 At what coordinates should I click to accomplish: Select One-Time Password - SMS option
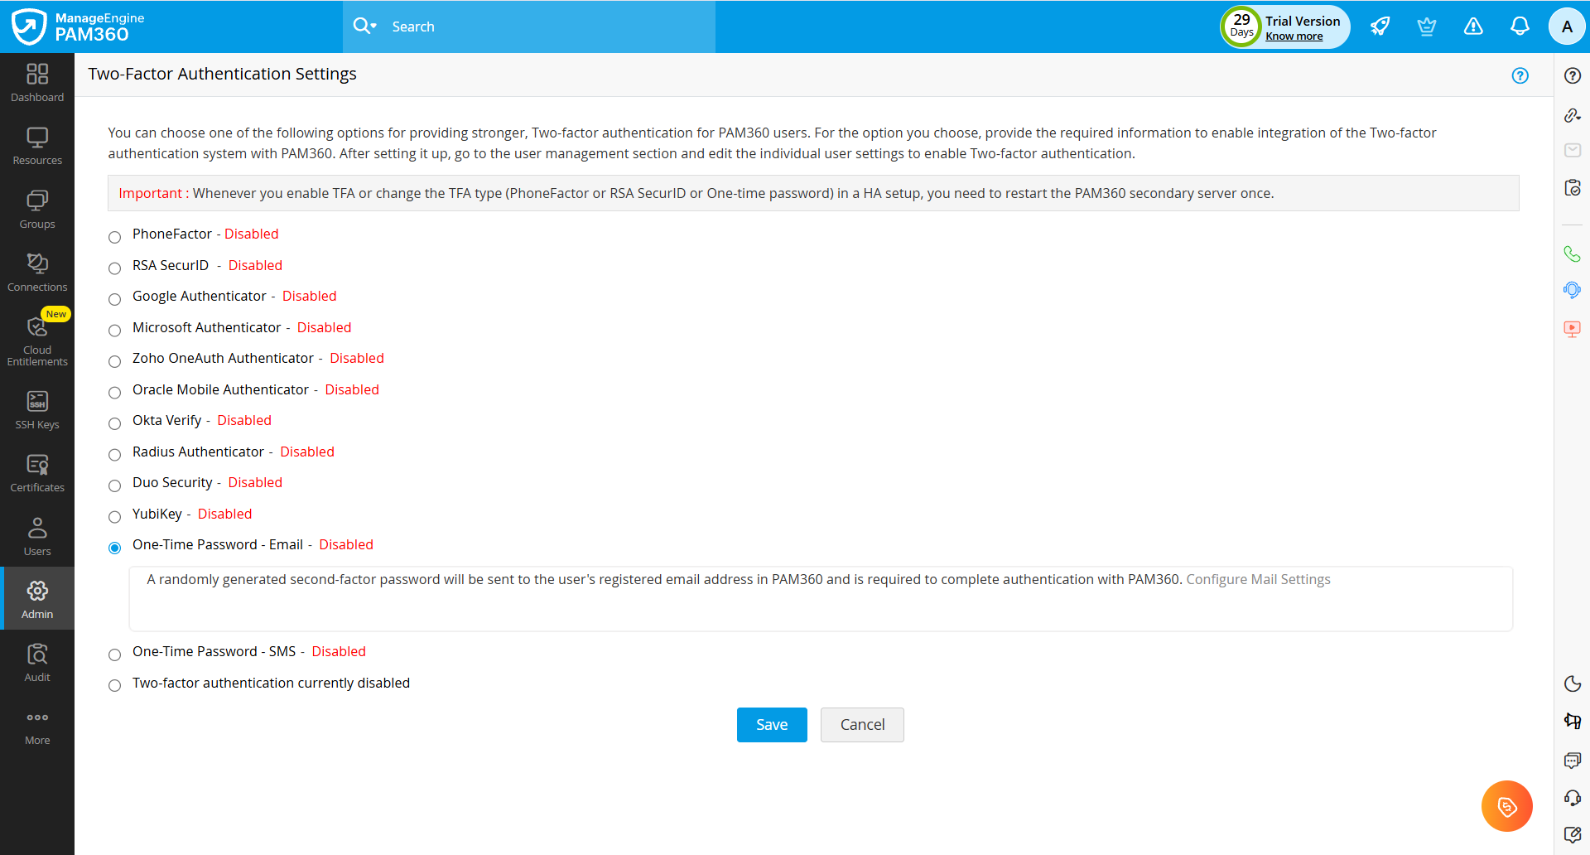pyautogui.click(x=115, y=655)
